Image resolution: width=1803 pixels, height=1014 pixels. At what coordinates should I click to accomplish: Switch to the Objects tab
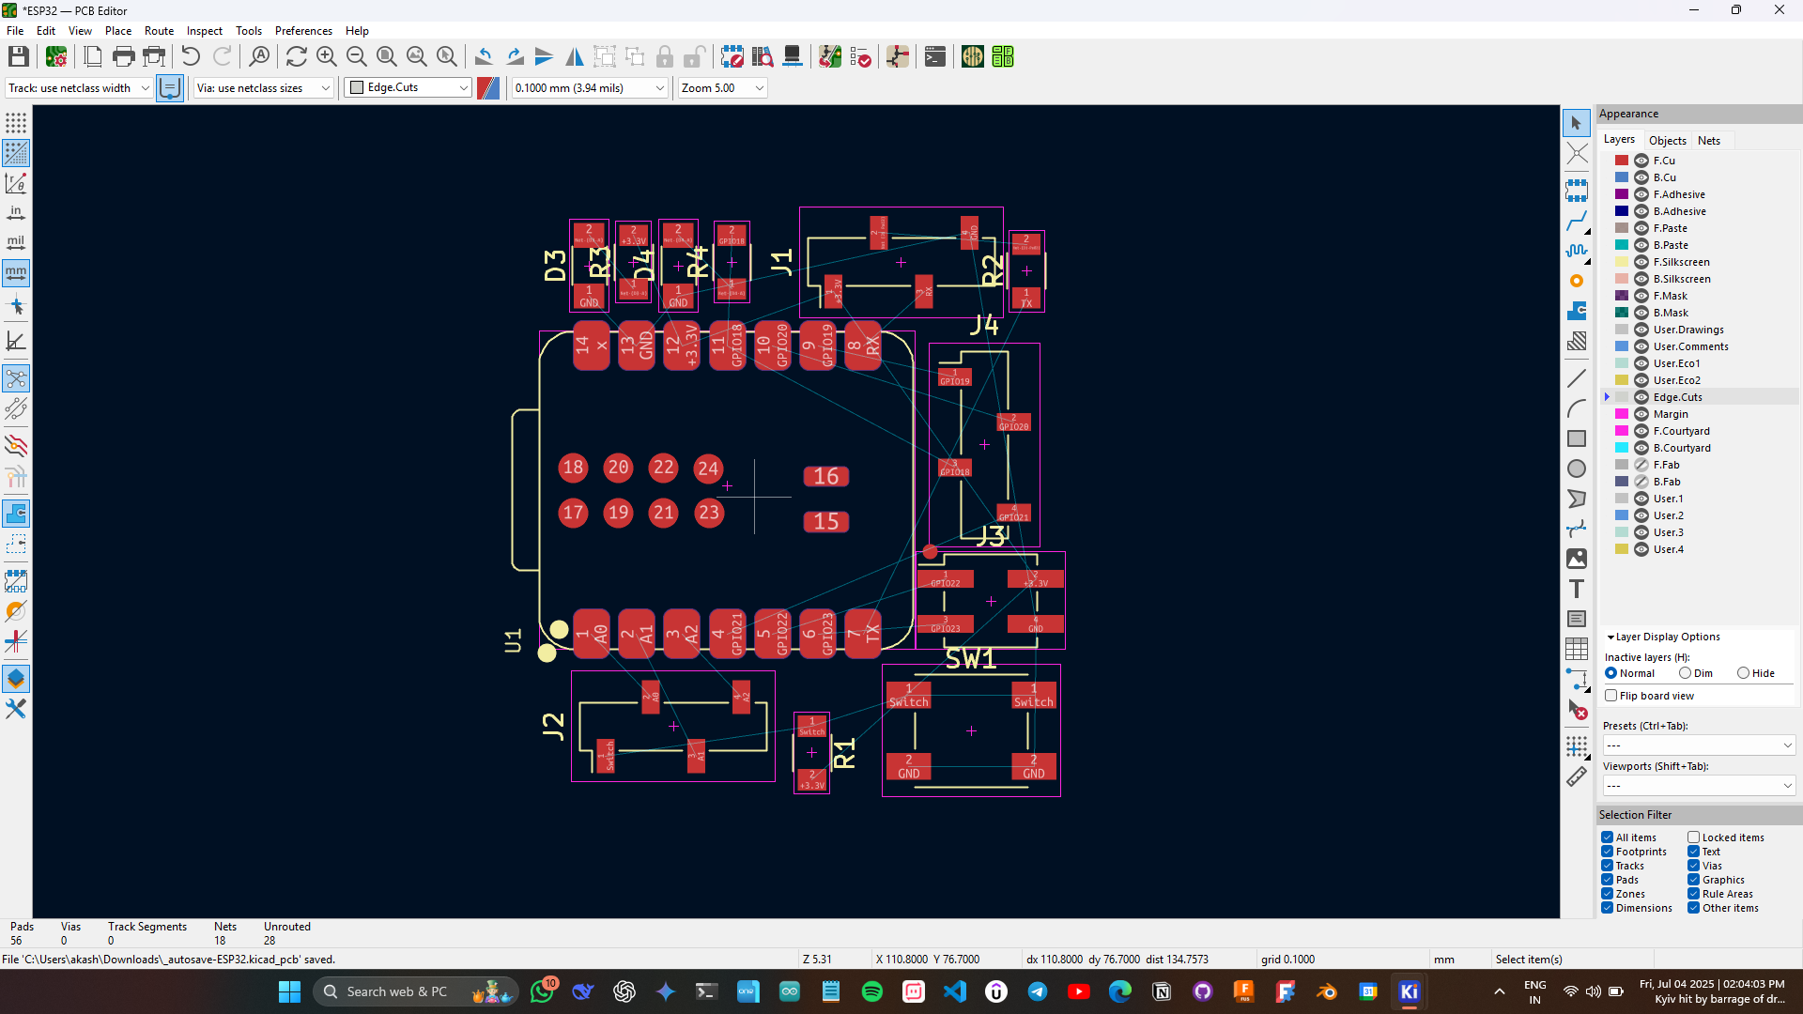tap(1668, 141)
